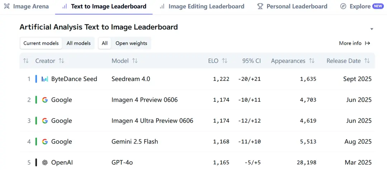
Task: Switch filter to All models
Action: click(x=78, y=43)
